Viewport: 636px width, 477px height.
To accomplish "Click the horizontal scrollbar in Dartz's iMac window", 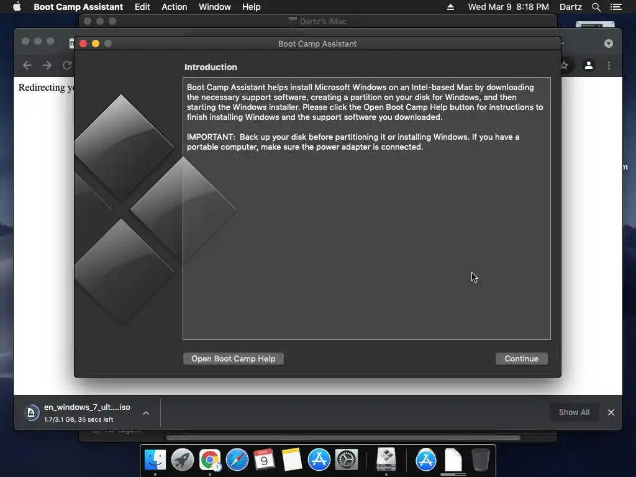I will tap(343, 438).
